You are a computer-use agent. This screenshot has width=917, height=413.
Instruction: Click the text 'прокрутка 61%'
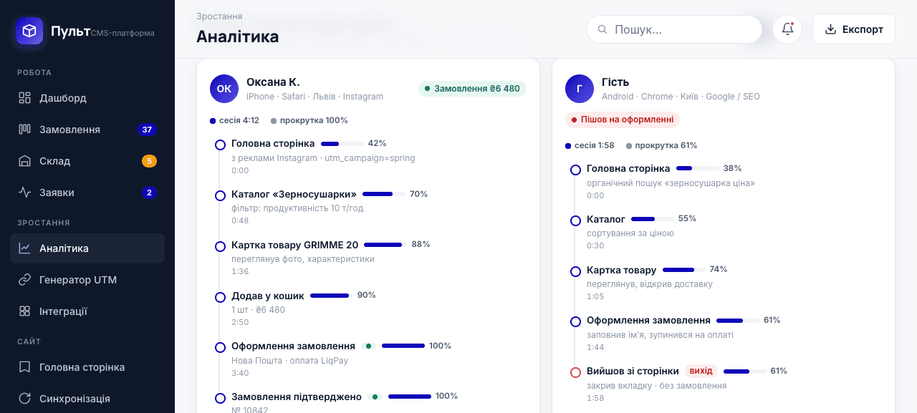[666, 145]
